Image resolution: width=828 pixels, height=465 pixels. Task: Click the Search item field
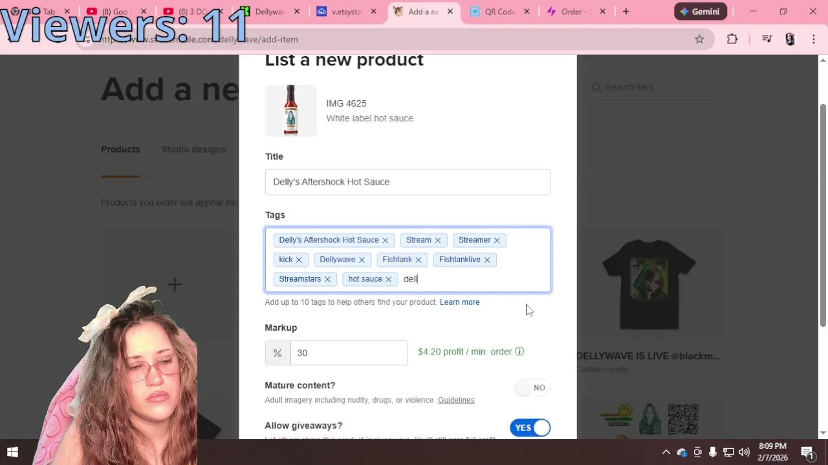tap(654, 87)
